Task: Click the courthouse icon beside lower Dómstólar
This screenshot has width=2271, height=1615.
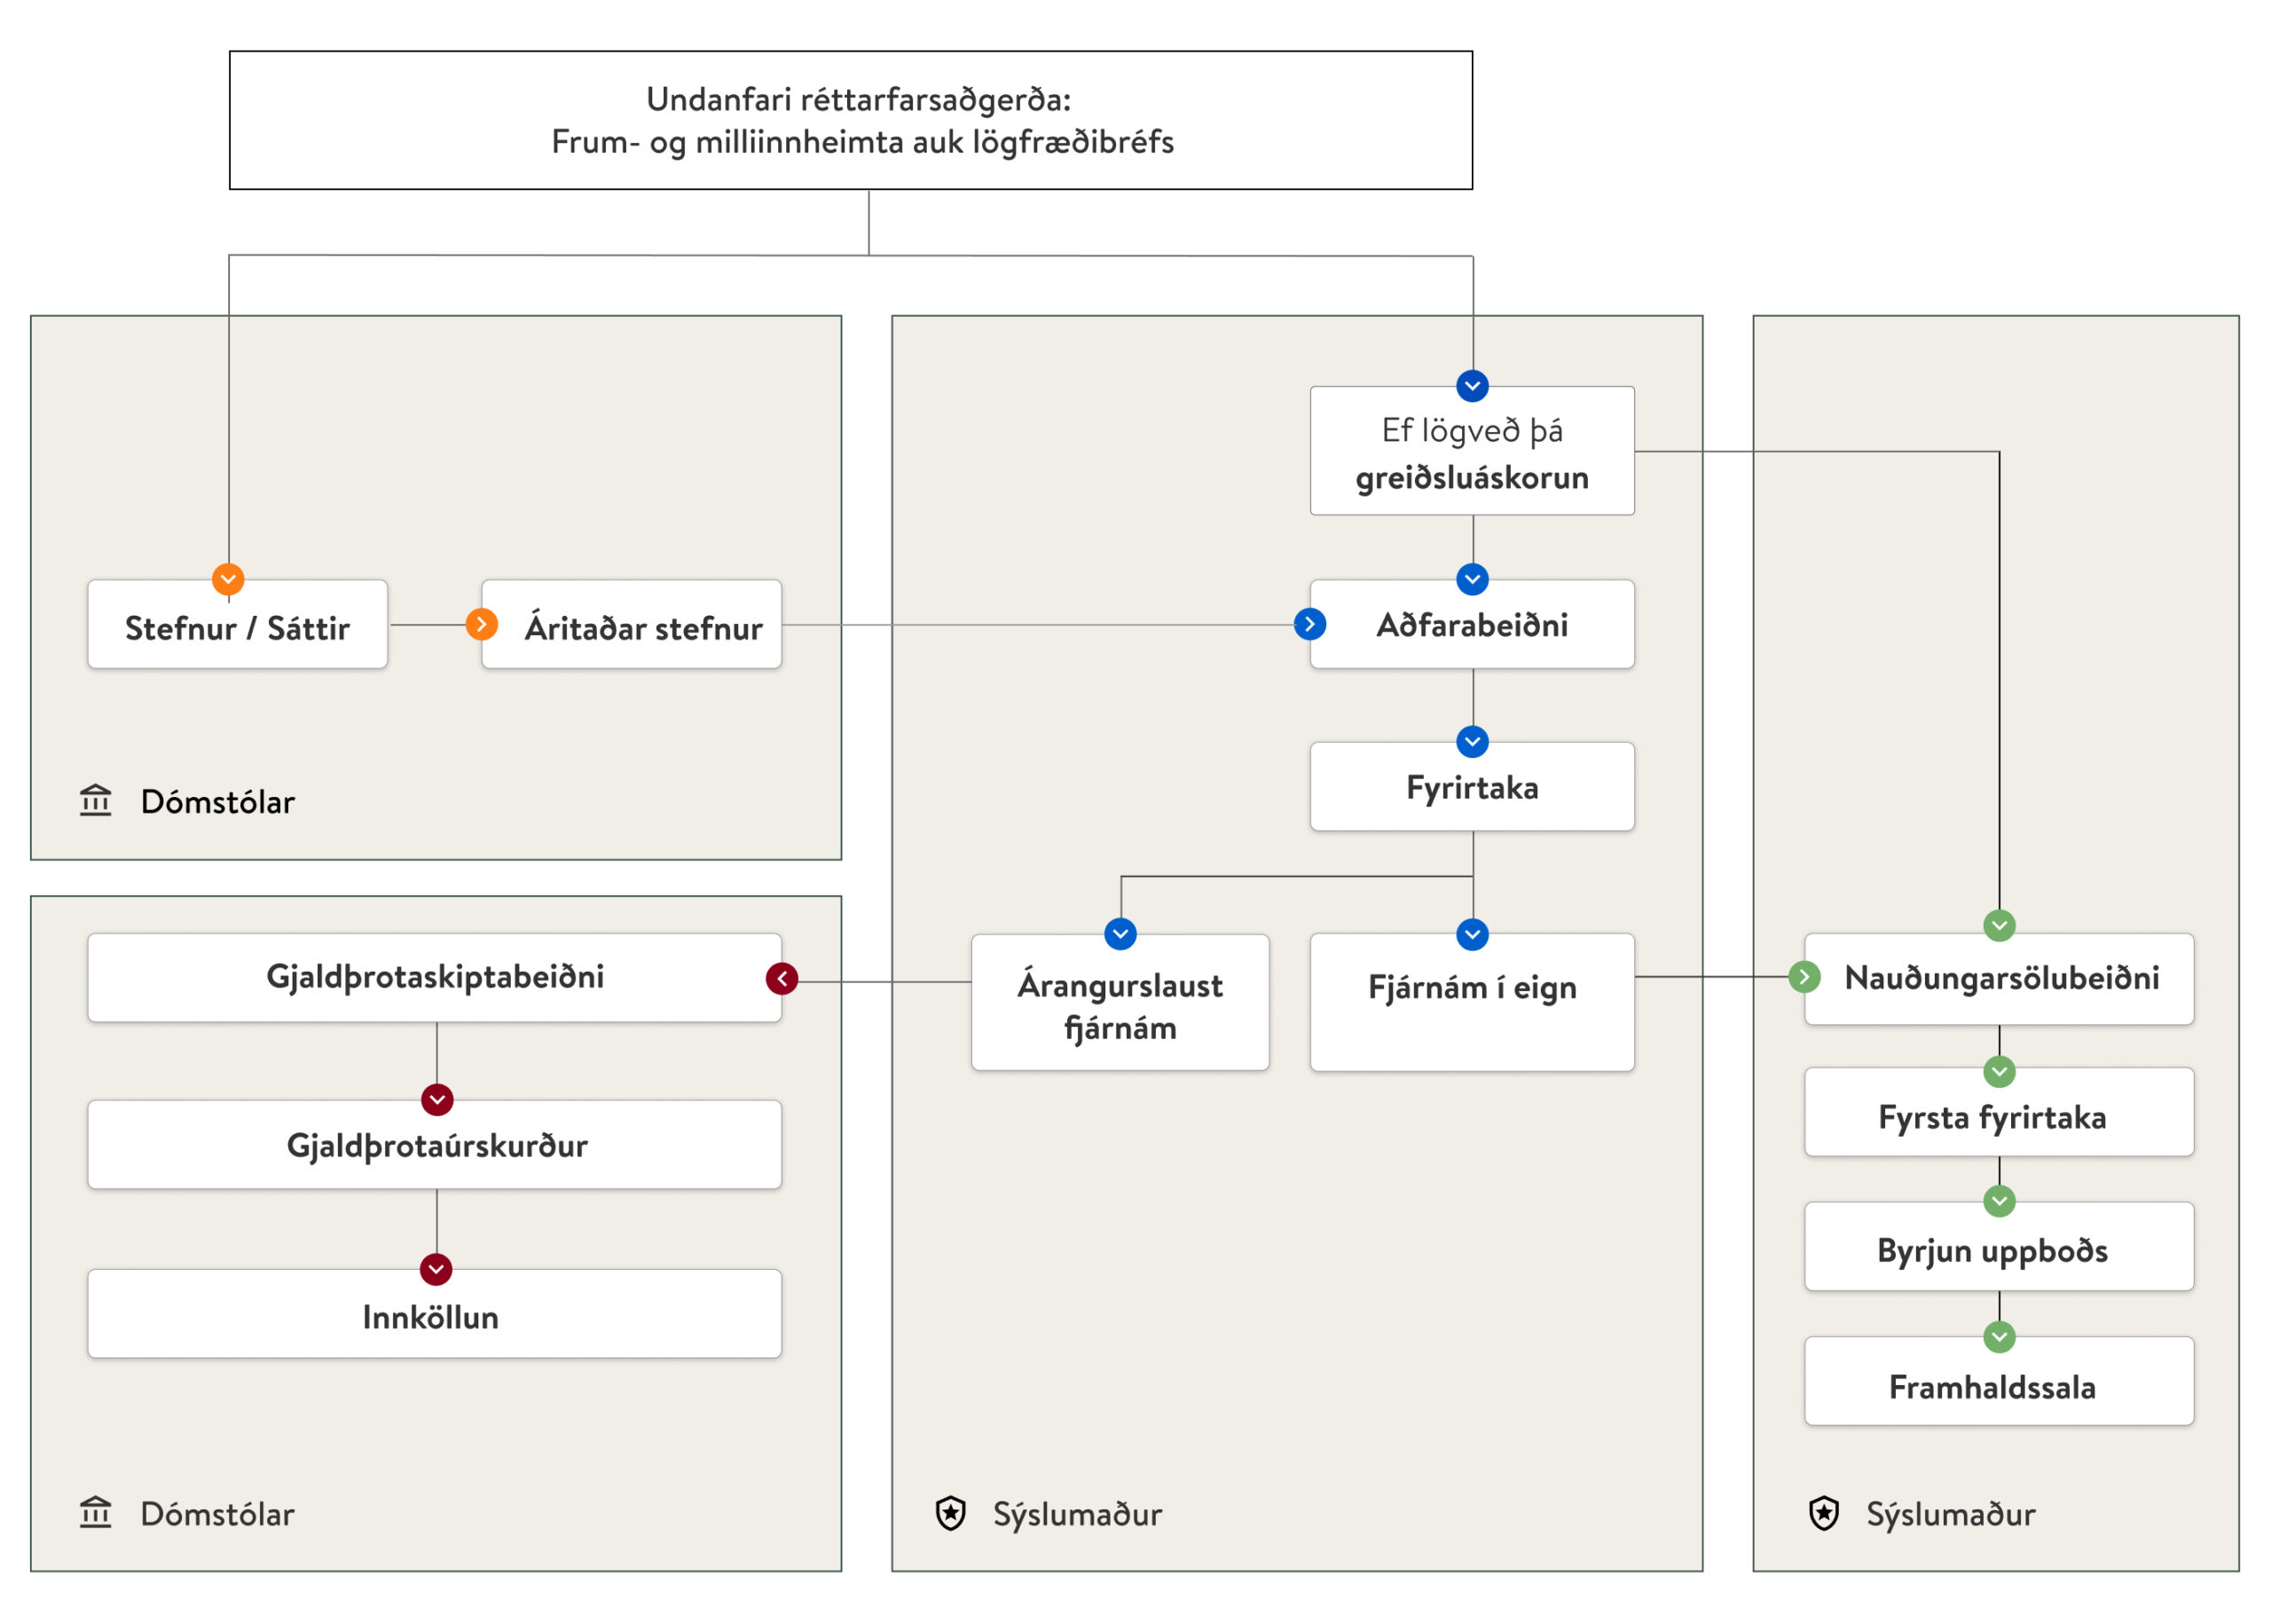Action: [x=96, y=1513]
